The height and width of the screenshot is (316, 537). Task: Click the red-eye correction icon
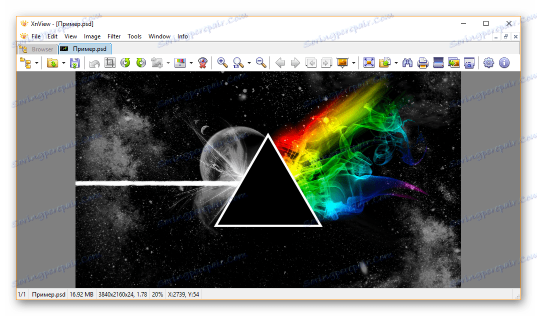[202, 63]
